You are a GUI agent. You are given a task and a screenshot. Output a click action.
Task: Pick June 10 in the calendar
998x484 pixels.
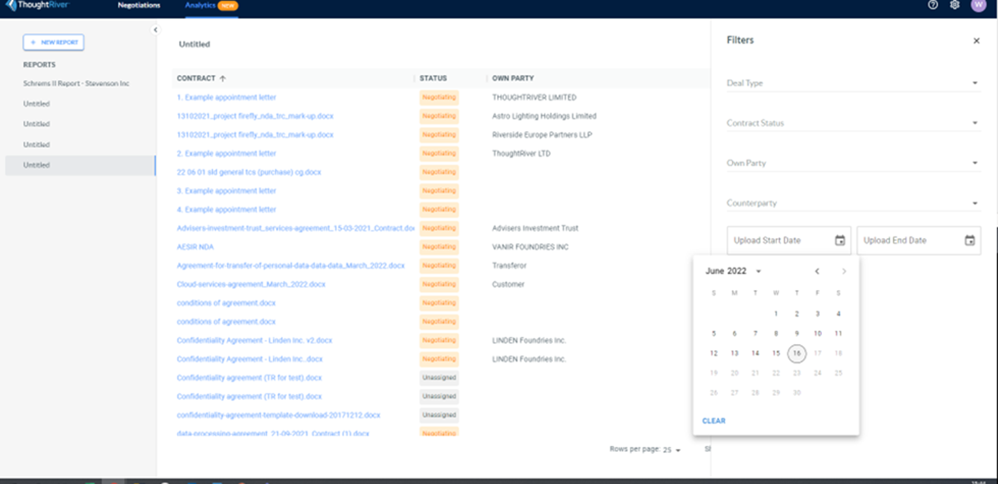817,334
